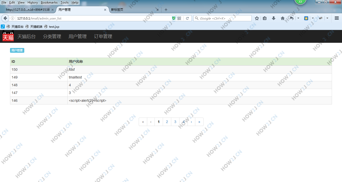Image resolution: width=342 pixels, height=182 pixels.
Task: Open the hamburger menu icon
Action: [336, 18]
